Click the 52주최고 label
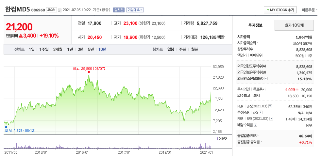Image resolution: width=321 pixels, height=156 pixels. click(244, 96)
